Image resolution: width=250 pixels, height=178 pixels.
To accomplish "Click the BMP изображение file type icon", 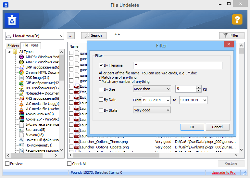I will pos(21,67).
